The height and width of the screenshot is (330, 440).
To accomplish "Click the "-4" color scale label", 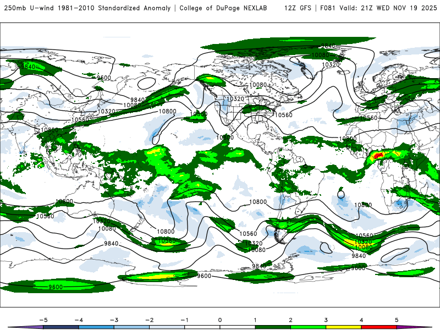I will 78,320.
